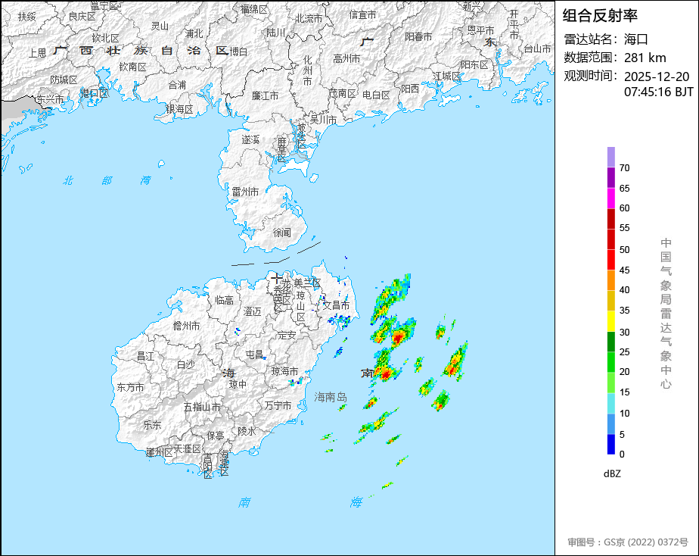Click the legend value 70
The width and height of the screenshot is (699, 556).
click(x=625, y=167)
